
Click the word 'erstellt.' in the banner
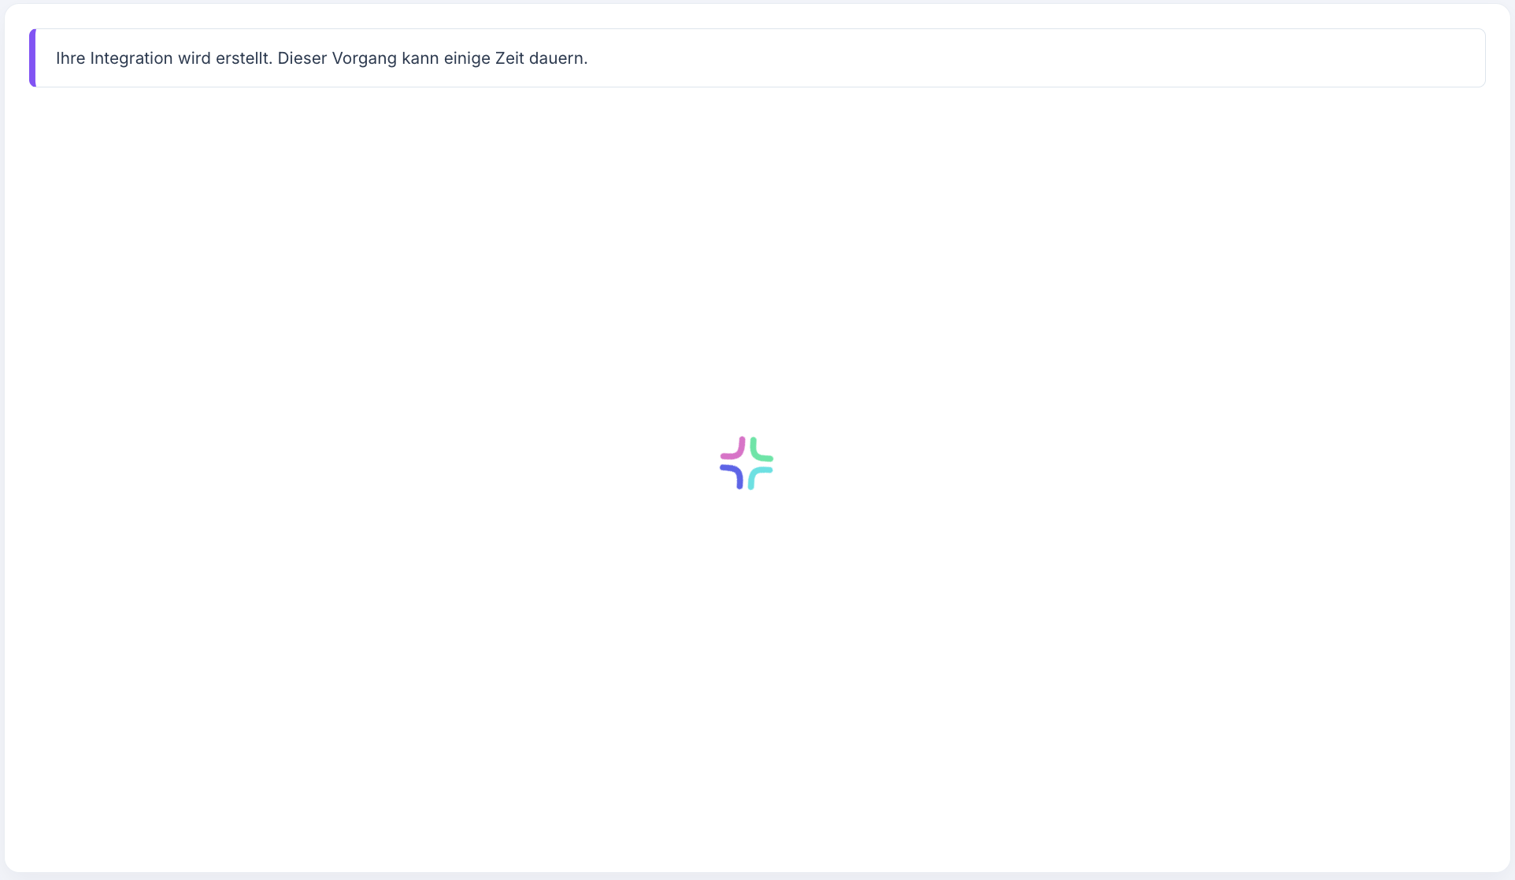click(x=244, y=58)
